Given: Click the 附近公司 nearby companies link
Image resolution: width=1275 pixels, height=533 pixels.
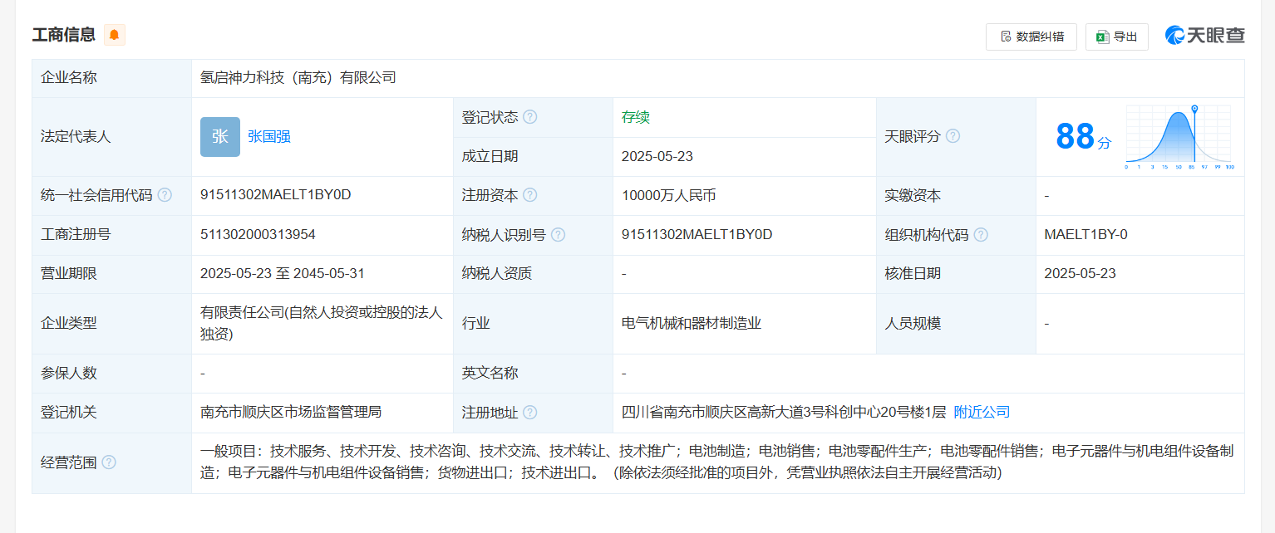Looking at the screenshot, I should pos(982,413).
